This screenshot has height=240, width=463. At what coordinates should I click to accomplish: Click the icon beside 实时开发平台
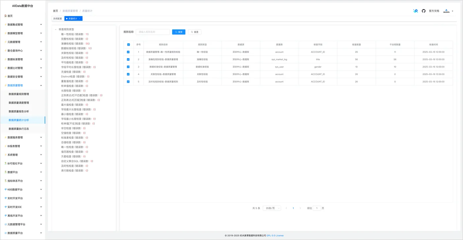6,198
